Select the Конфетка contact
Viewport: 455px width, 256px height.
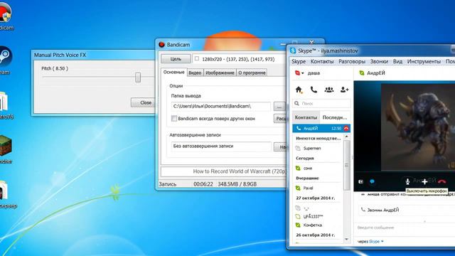click(318, 225)
